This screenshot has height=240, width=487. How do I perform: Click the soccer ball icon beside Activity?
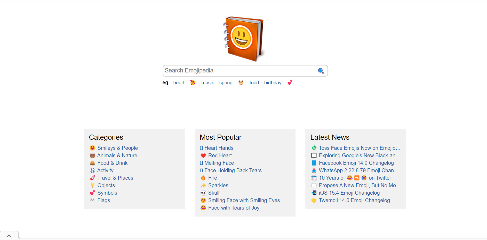click(92, 170)
